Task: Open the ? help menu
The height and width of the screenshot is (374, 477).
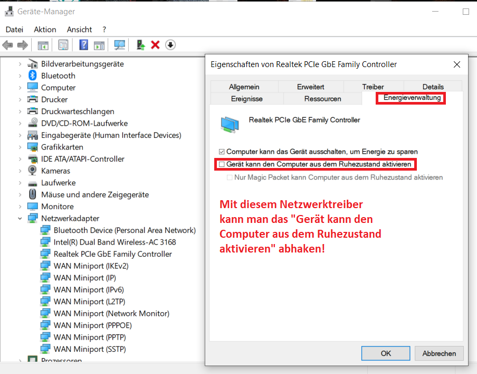Action: point(104,30)
